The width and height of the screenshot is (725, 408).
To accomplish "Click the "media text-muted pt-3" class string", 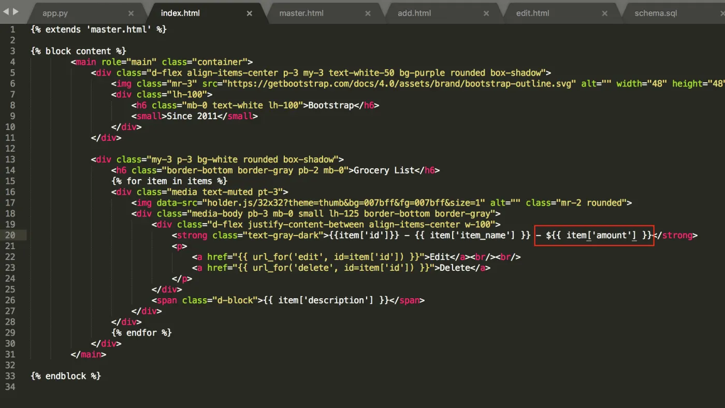I will (x=228, y=192).
